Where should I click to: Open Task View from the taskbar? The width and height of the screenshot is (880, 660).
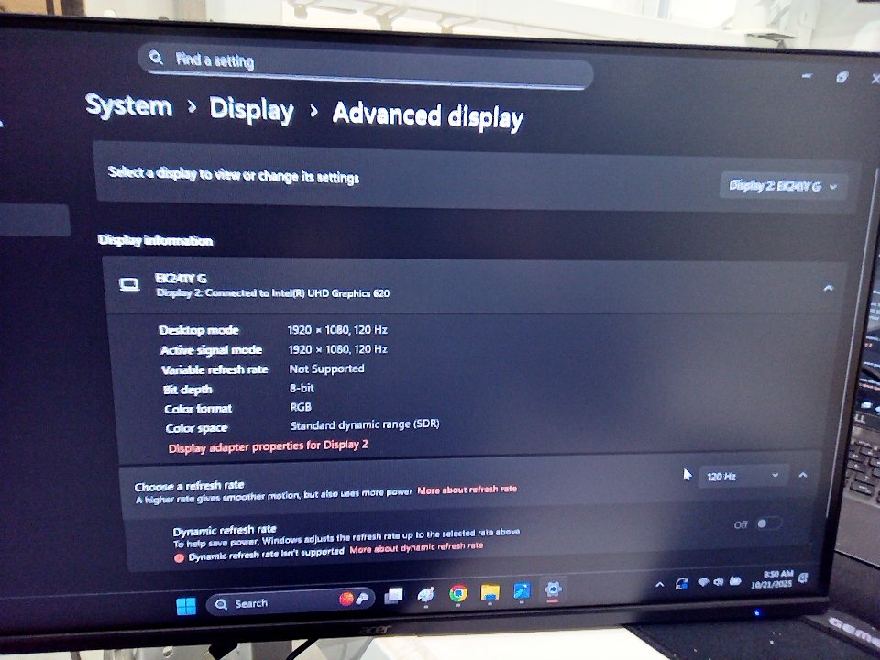[394, 596]
